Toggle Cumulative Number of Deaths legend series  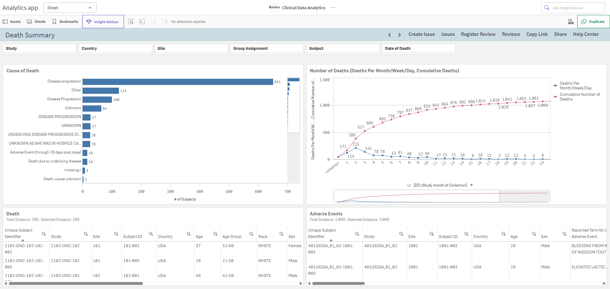pos(577,97)
